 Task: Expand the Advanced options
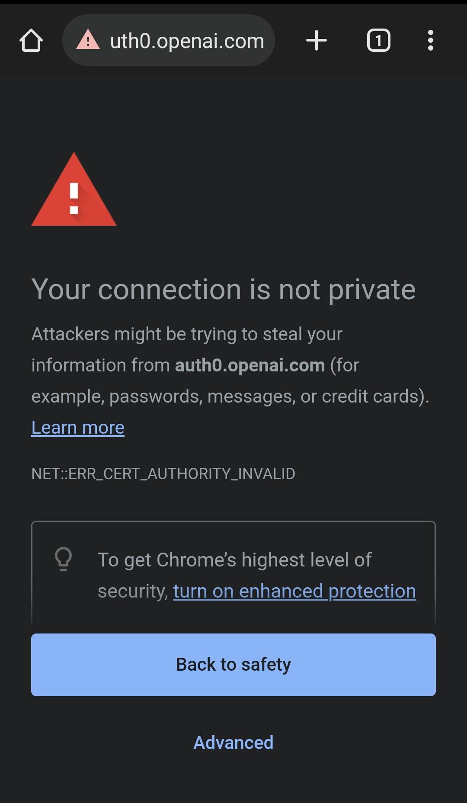point(233,742)
